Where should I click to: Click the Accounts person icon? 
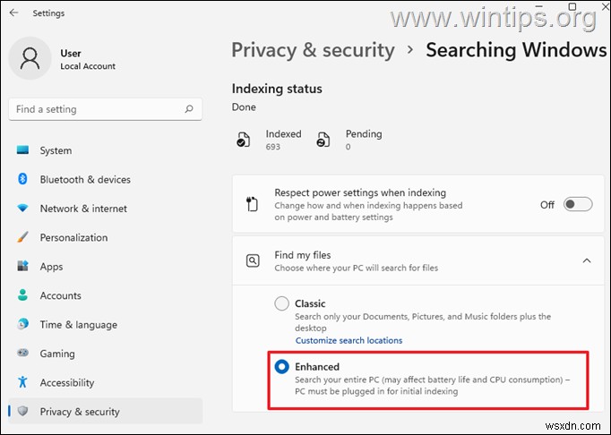click(x=22, y=295)
